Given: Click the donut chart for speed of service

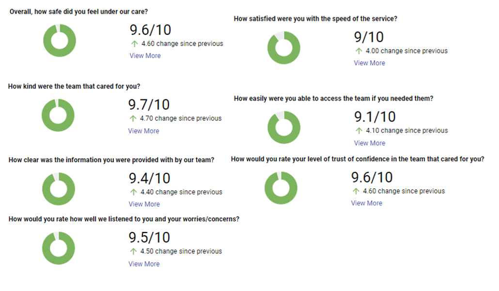Looking at the screenshot, I should [283, 48].
